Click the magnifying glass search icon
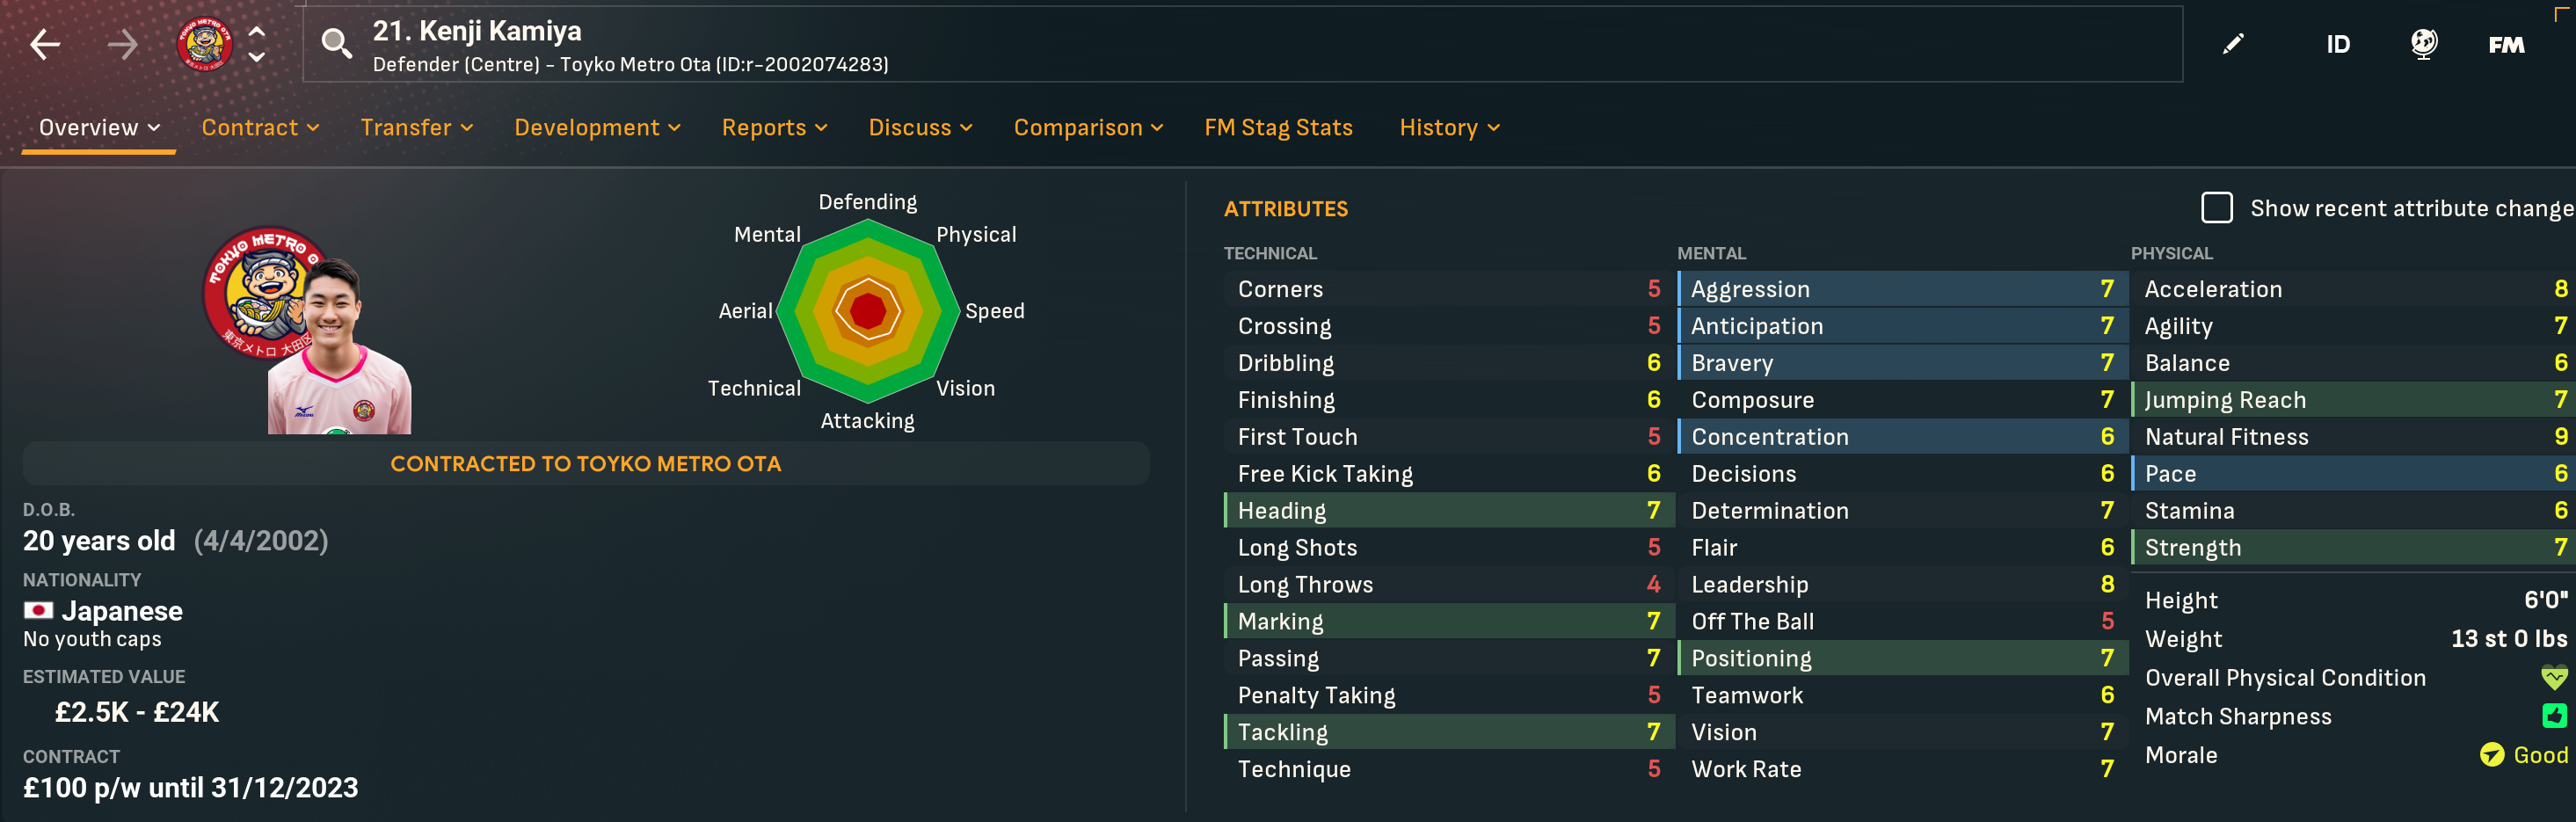Viewport: 2576px width, 822px height. click(x=336, y=44)
